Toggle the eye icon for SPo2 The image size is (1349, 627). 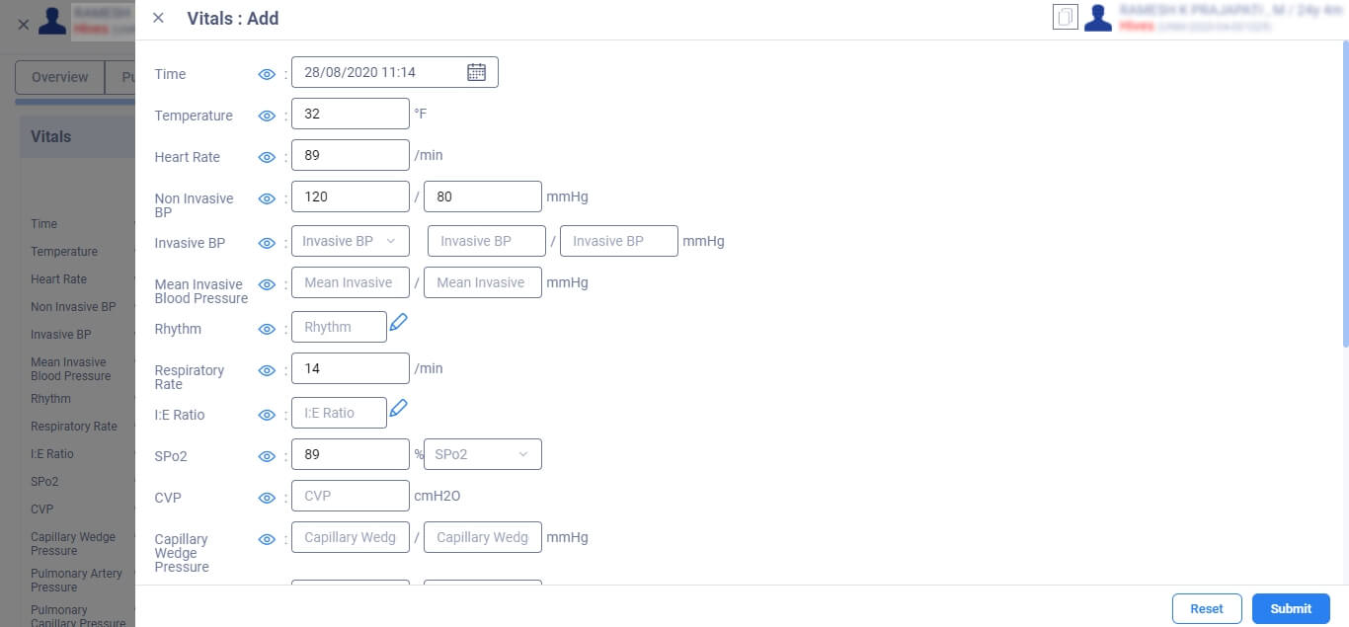tap(266, 456)
